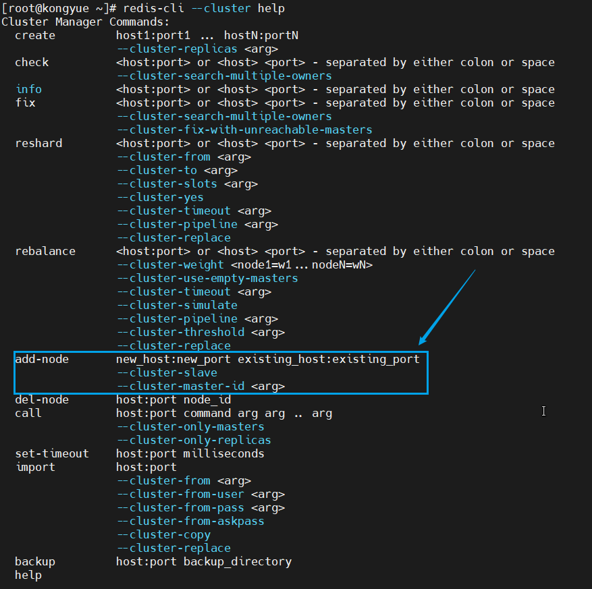Screen dimensions: 592x589
Task: Select the 'set-timeout' command name
Action: 52,453
